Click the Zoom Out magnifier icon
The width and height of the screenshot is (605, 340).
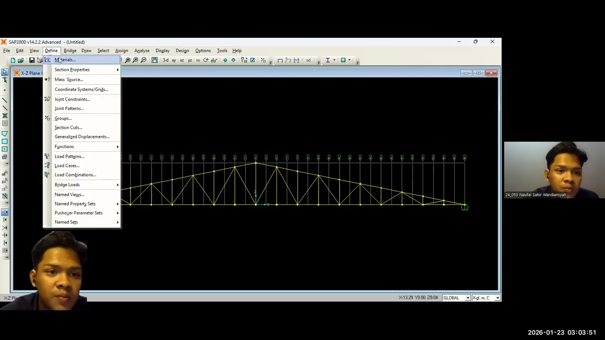point(143,60)
